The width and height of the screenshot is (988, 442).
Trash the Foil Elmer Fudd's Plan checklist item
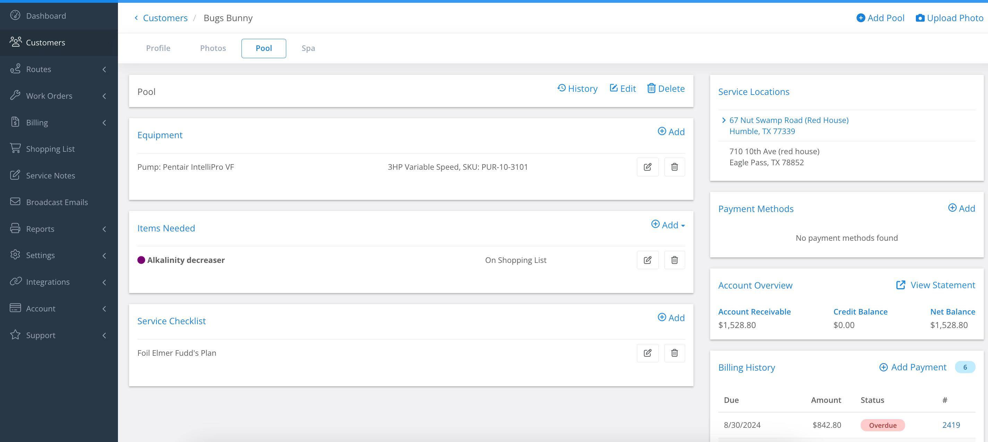point(674,353)
